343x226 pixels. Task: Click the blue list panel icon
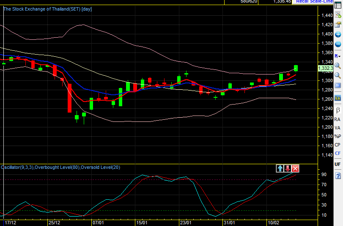point(338,85)
